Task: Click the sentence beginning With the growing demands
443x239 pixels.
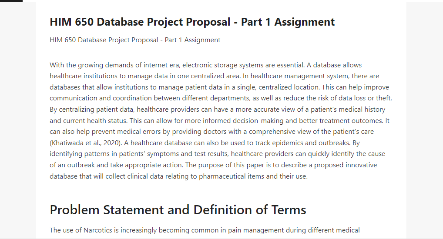Action: pyautogui.click(x=177, y=65)
